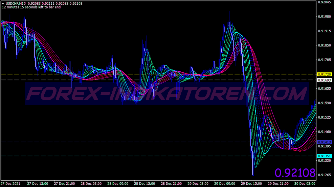Click the 0.91980 price scale label

pos(325,17)
